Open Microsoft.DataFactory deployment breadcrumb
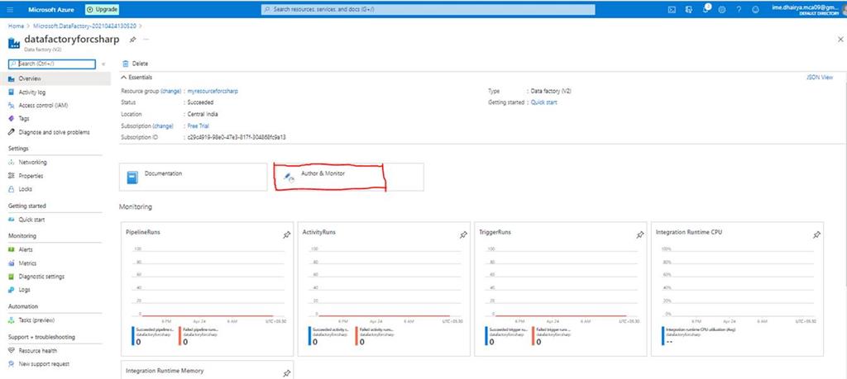The width and height of the screenshot is (847, 379). pos(84,26)
